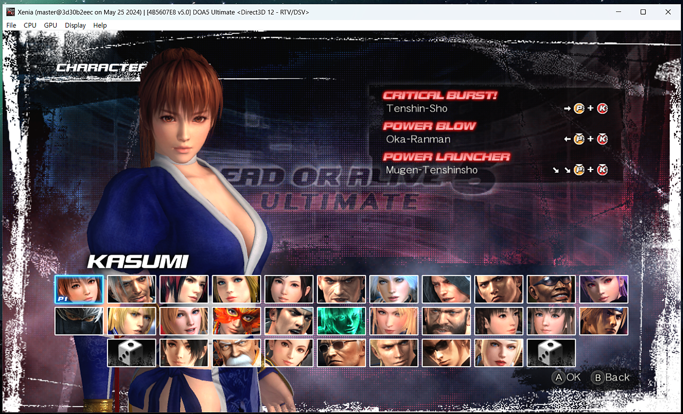Click the left random dice tile

pyautogui.click(x=131, y=353)
